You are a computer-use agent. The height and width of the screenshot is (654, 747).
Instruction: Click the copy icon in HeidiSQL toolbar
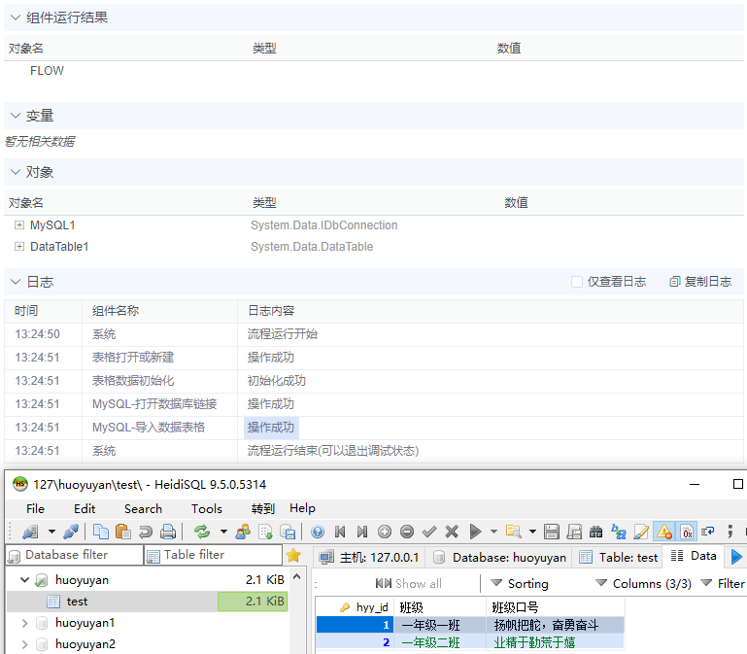pyautogui.click(x=100, y=532)
